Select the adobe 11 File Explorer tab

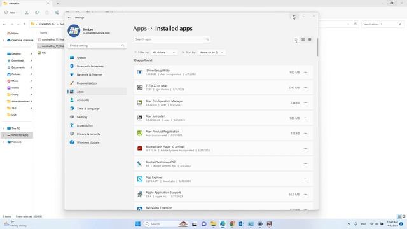coord(25,3)
